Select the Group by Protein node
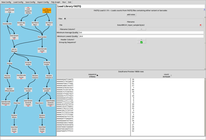Image resolution: width=206 pixels, height=140 pixels. 47,63
